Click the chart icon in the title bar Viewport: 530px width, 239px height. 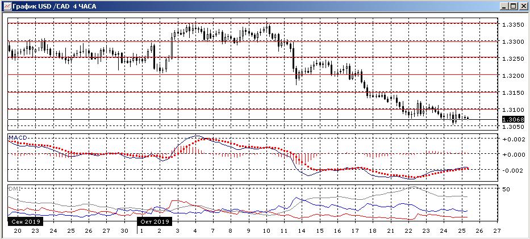pyautogui.click(x=6, y=6)
